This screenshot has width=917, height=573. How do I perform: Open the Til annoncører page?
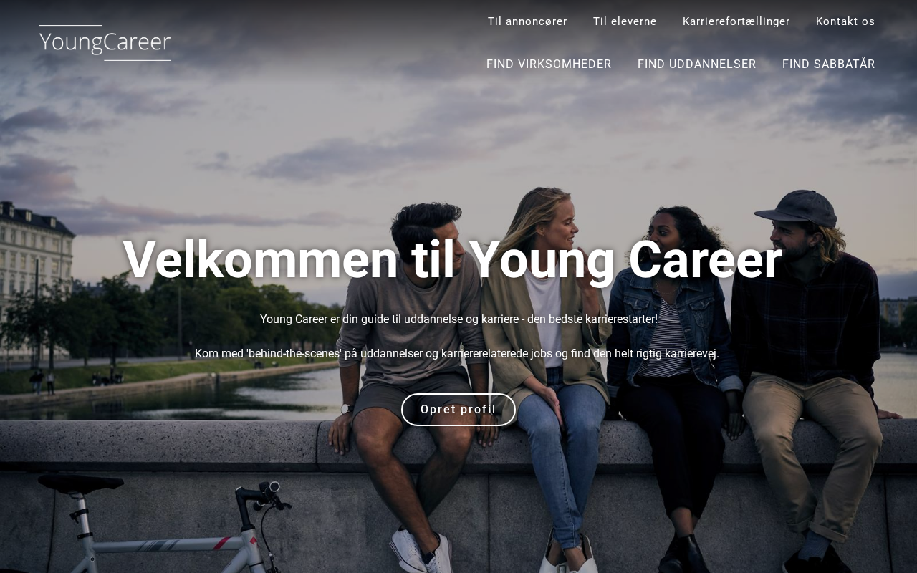click(x=527, y=21)
